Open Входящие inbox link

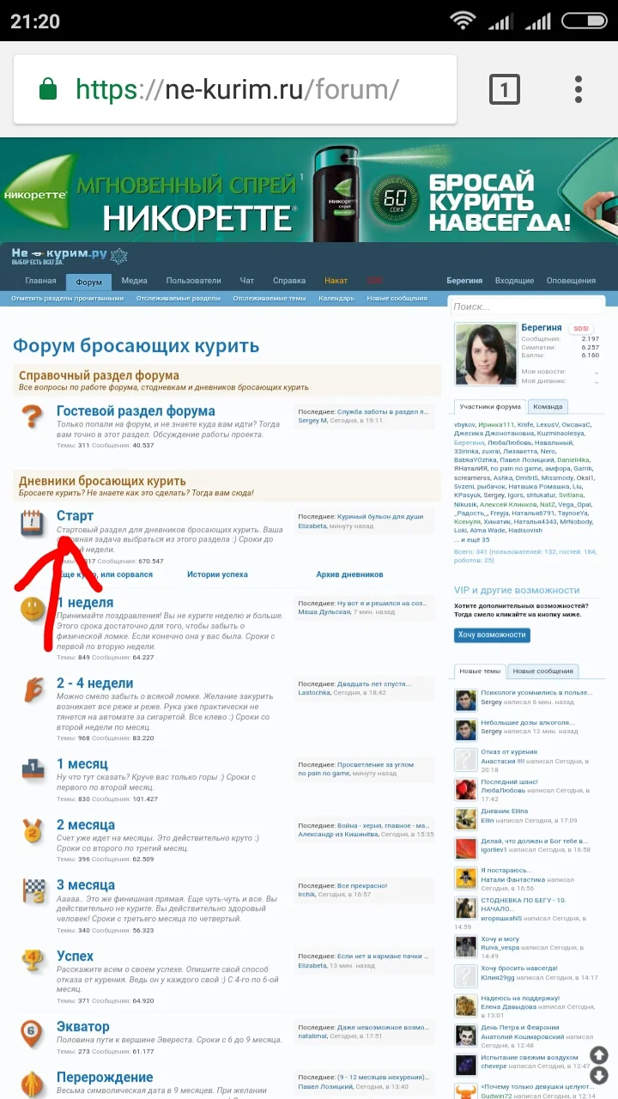514,281
